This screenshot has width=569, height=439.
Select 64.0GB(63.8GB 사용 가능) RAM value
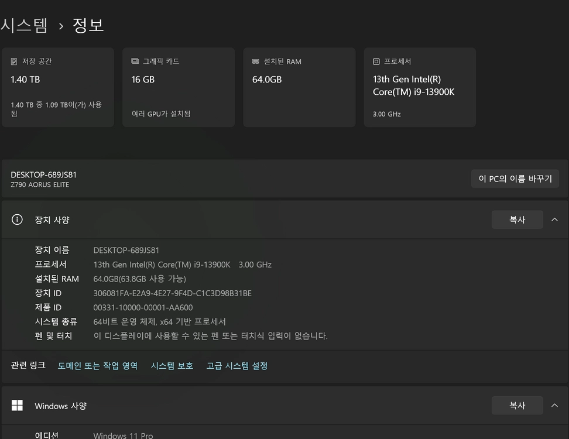(140, 279)
